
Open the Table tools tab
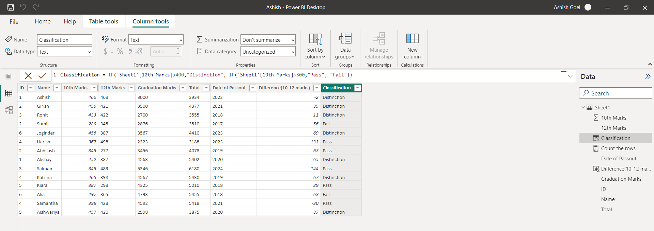[x=104, y=21]
